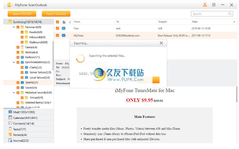Uncheck the Yammer folder checkbox
The width and height of the screenshot is (239, 149).
click(x=18, y=27)
